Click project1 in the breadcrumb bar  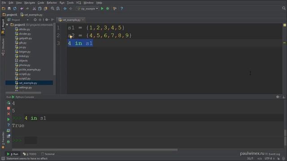pyautogui.click(x=10, y=15)
